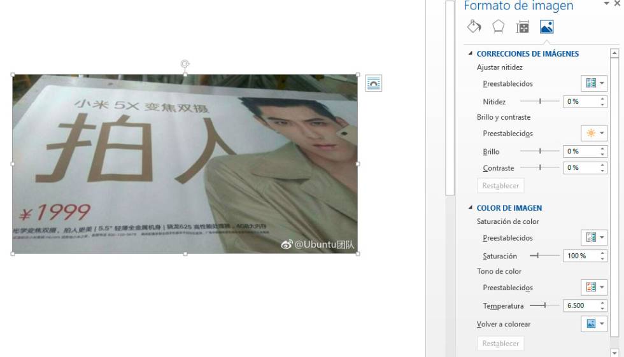Viewport: 624px width, 357px height.
Task: Open the Volver a colorear dropdown
Action: [593, 324]
